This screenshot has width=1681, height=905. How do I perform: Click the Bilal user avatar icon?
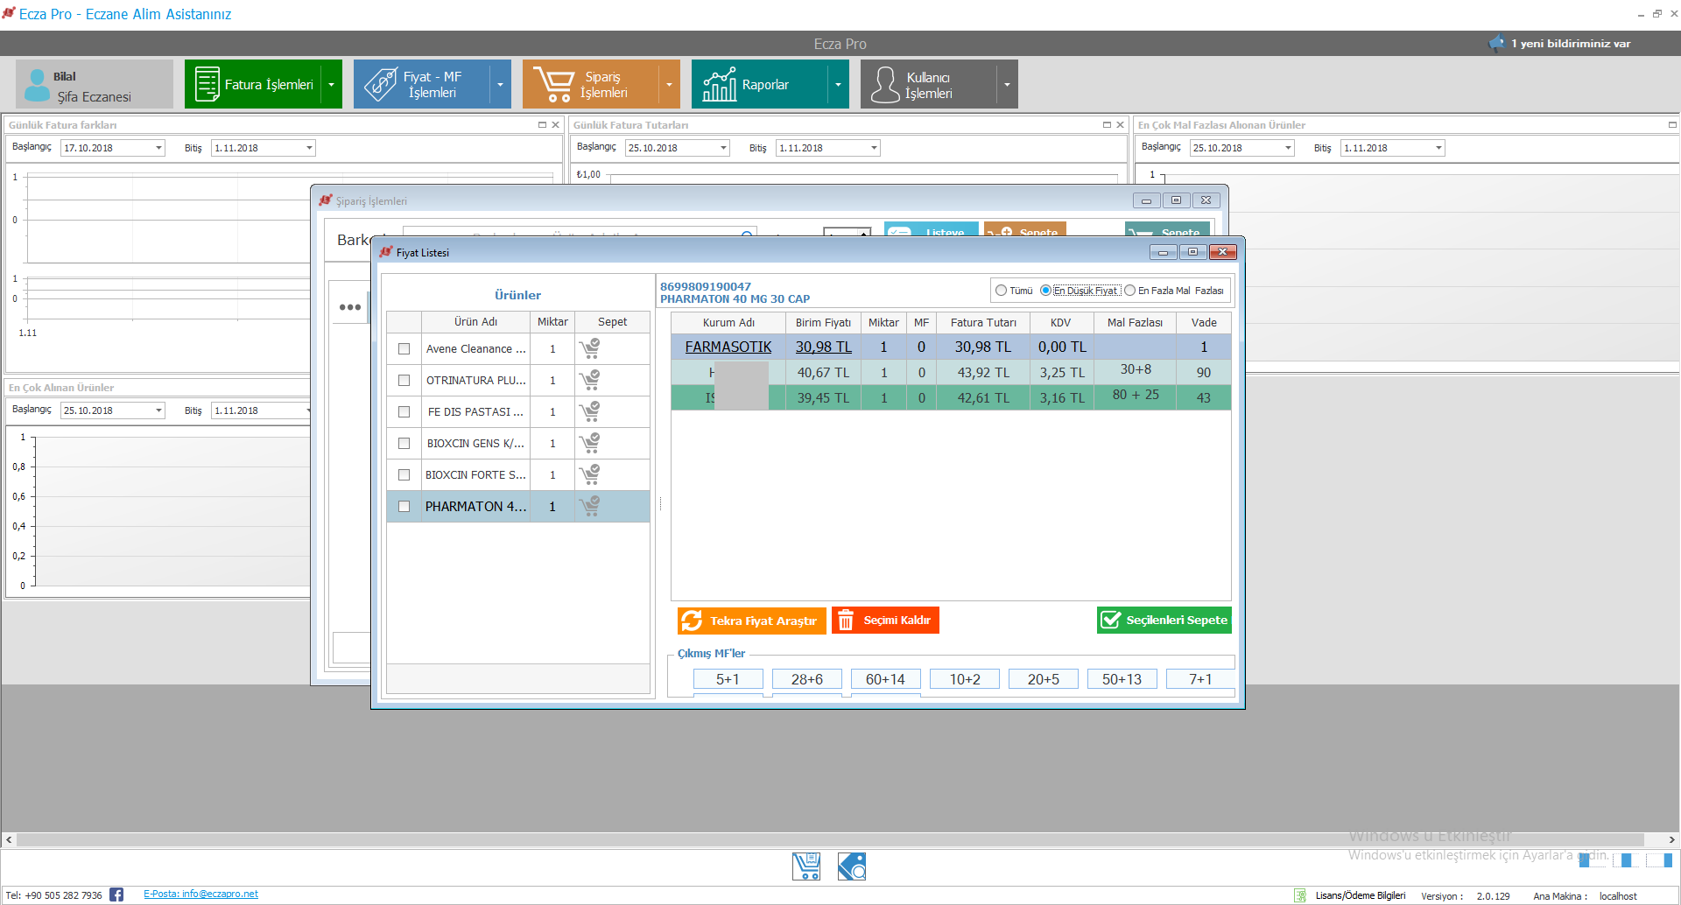coord(37,85)
